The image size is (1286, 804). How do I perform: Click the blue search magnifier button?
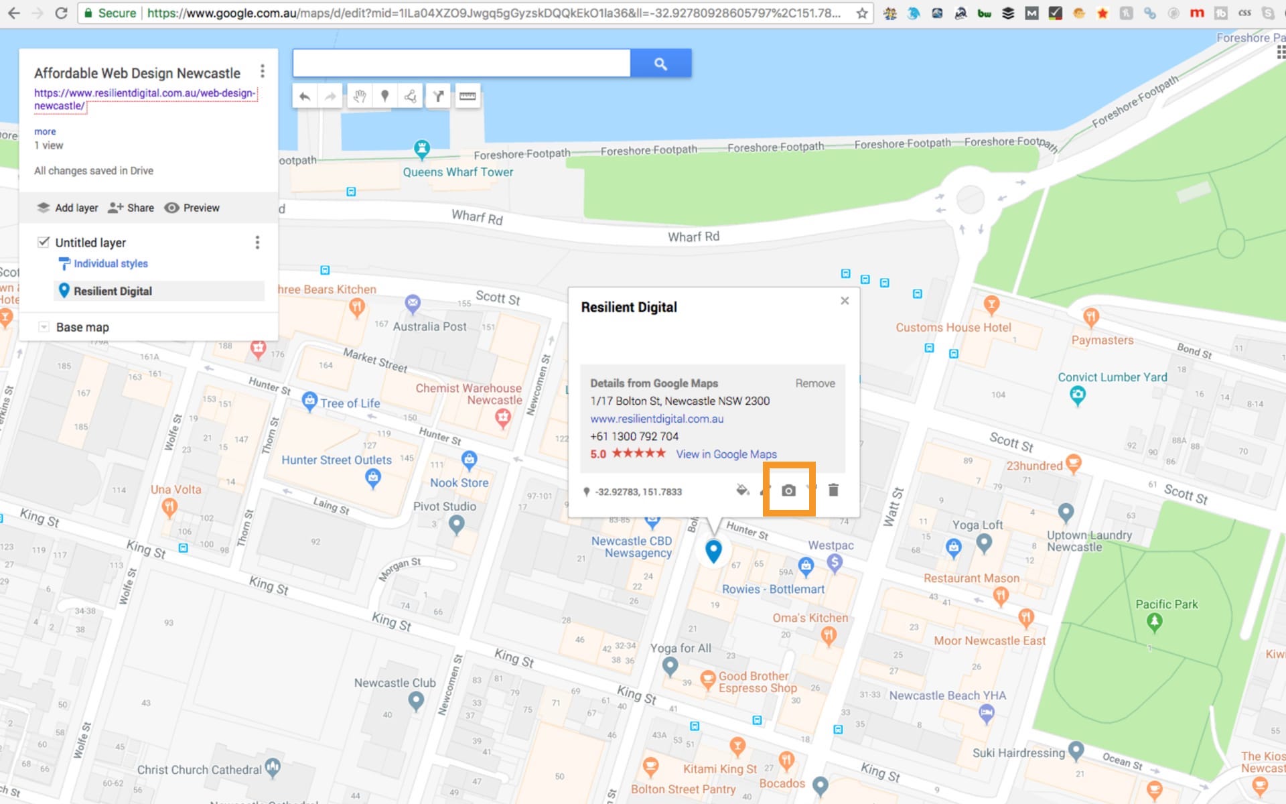point(660,64)
